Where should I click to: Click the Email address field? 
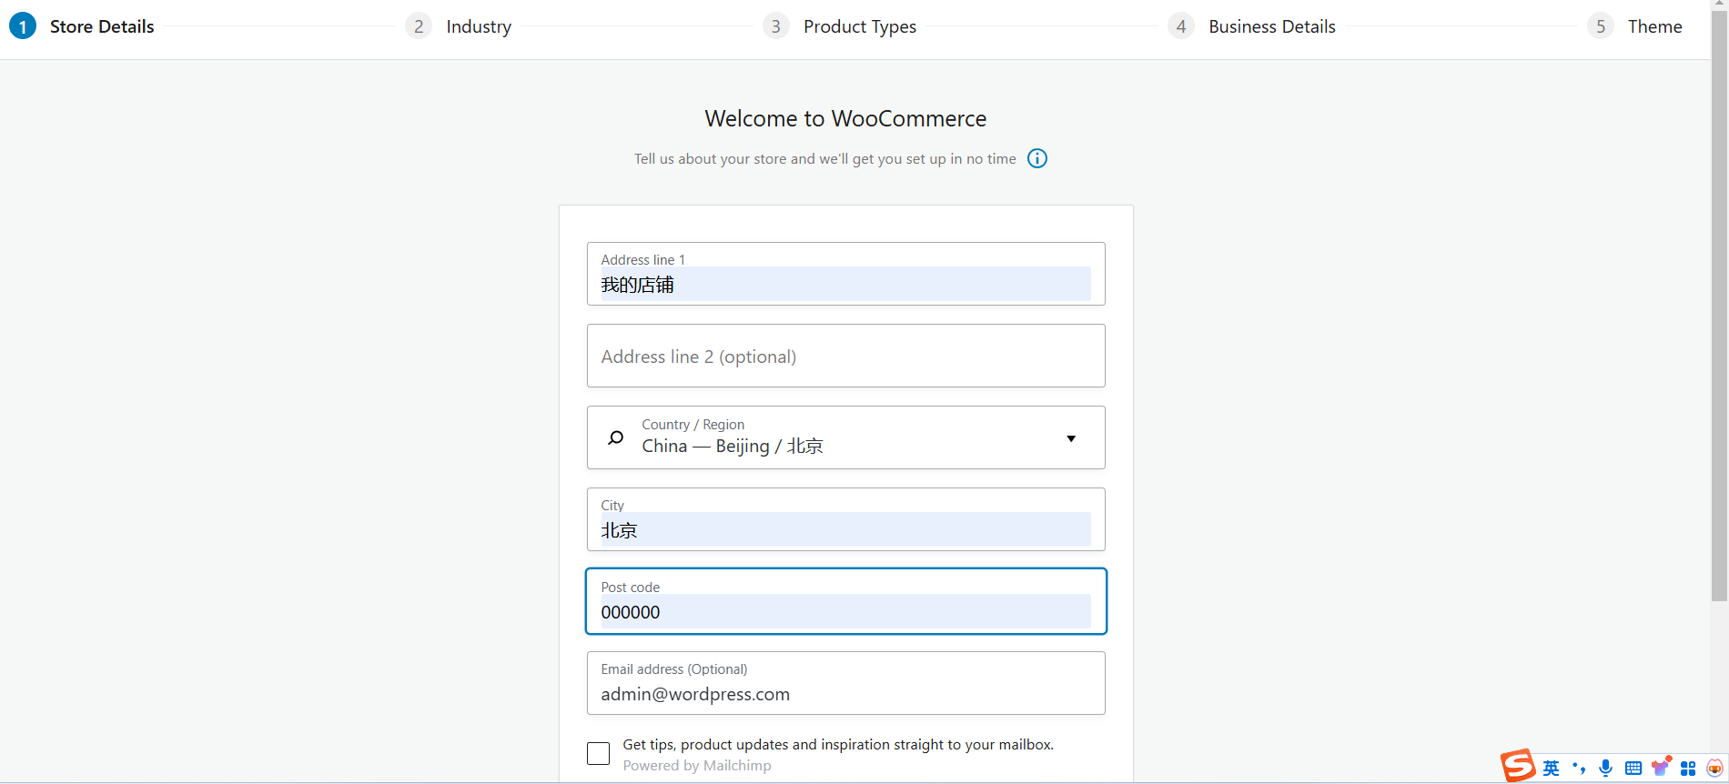pos(846,693)
